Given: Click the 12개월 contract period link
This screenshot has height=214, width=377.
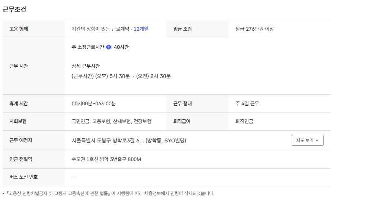Looking at the screenshot, I should click(x=141, y=29).
